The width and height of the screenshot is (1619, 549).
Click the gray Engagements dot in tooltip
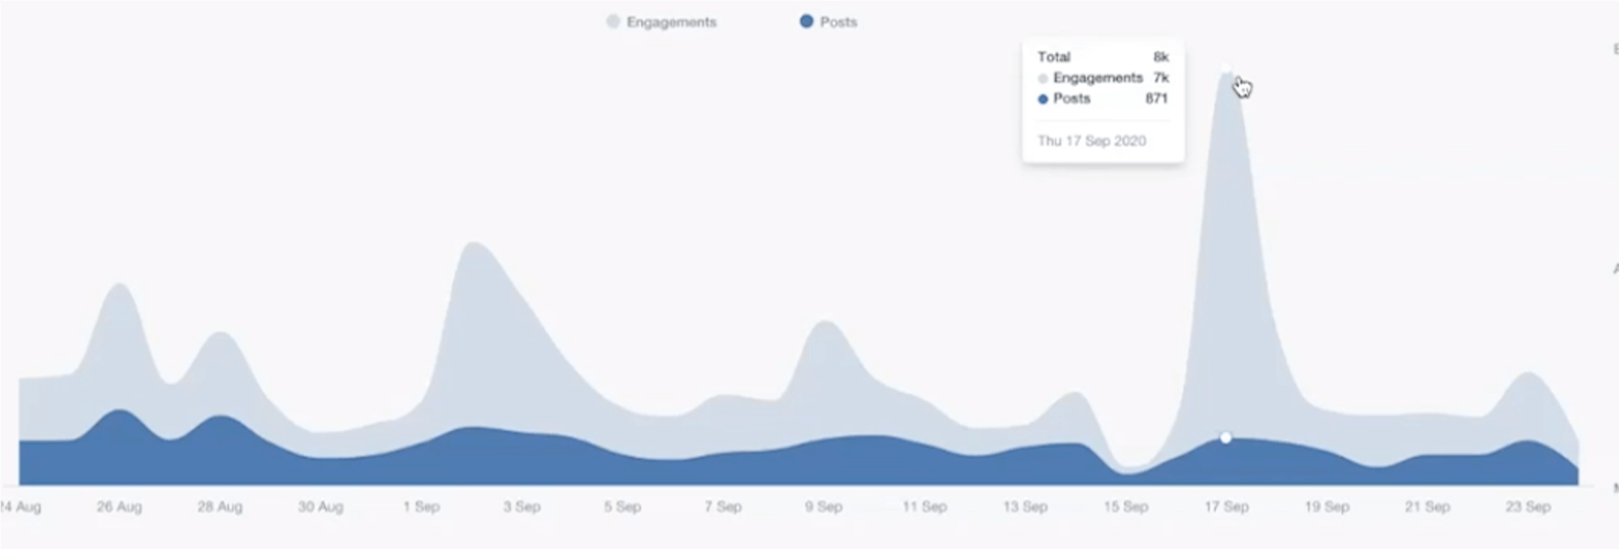click(1043, 78)
